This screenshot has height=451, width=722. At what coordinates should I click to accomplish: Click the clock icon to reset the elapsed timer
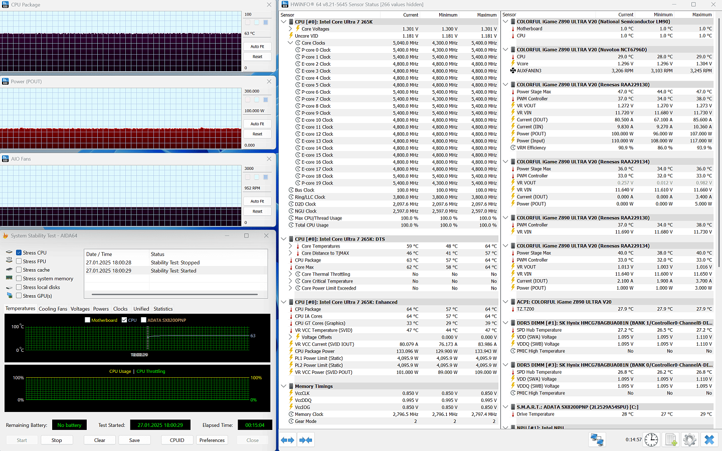tap(651, 440)
